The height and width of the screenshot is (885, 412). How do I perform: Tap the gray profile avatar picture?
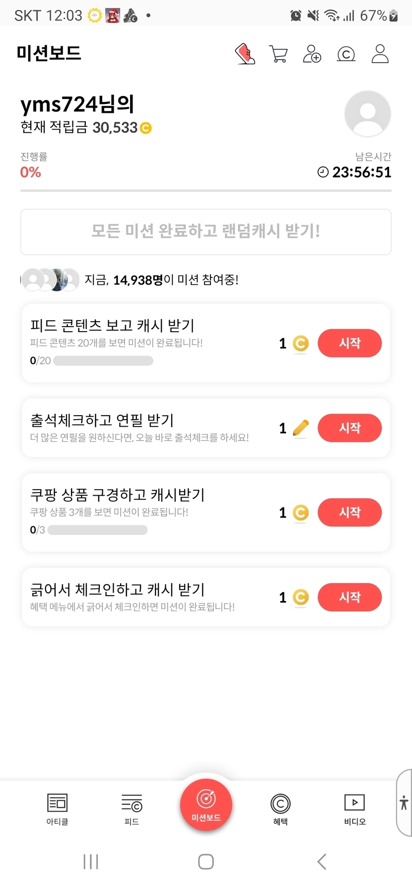point(367,114)
